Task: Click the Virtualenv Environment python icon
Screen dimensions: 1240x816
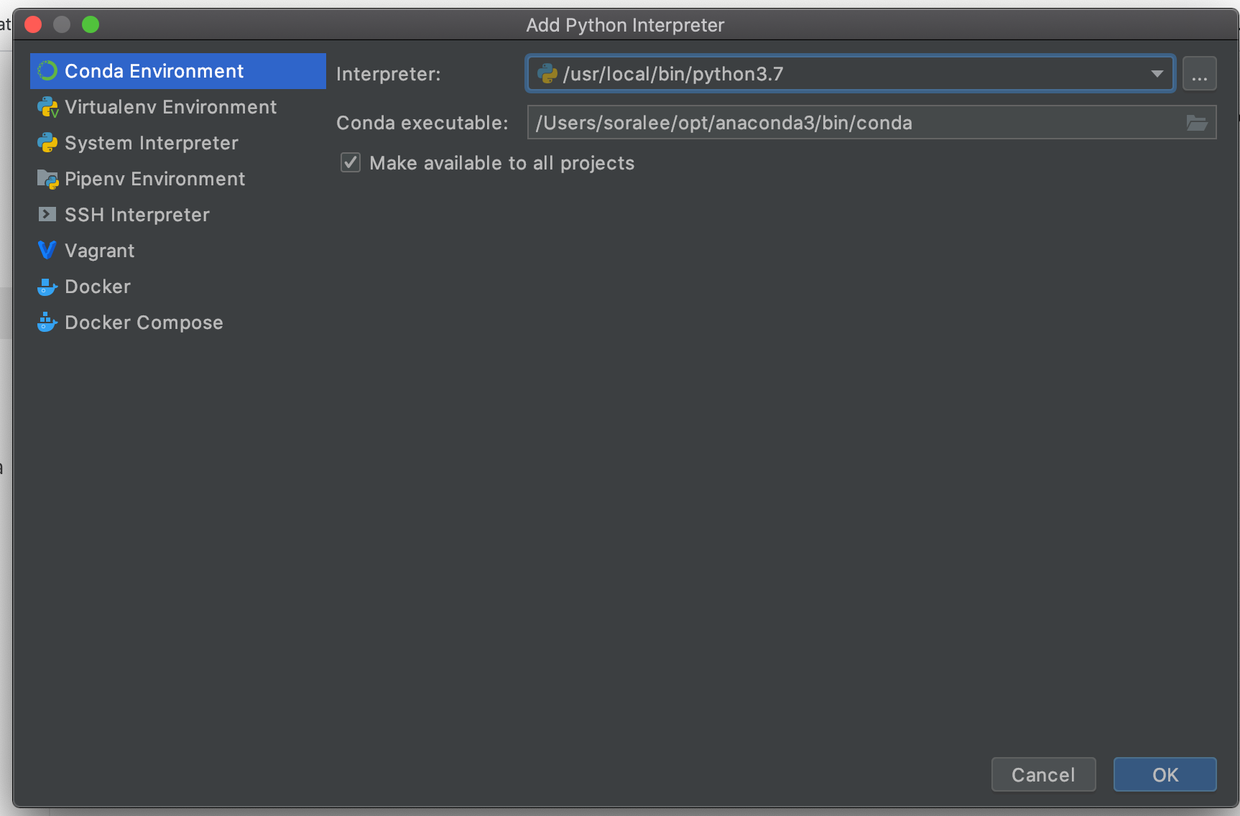Action: (47, 107)
